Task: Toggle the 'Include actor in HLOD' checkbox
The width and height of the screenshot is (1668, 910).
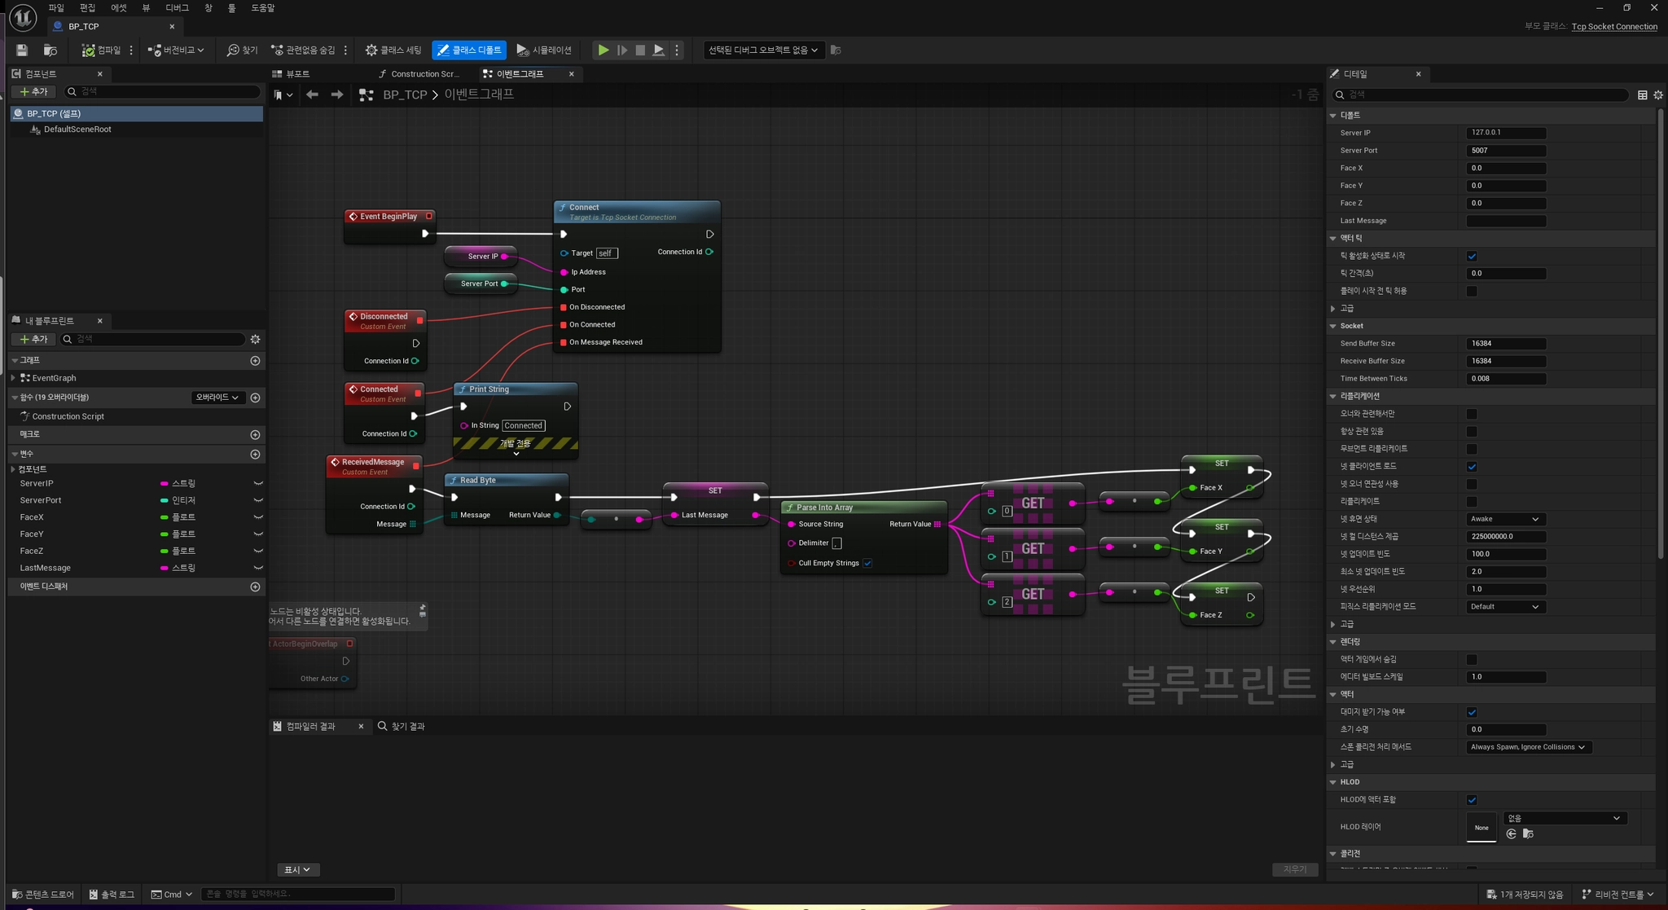Action: point(1472,800)
